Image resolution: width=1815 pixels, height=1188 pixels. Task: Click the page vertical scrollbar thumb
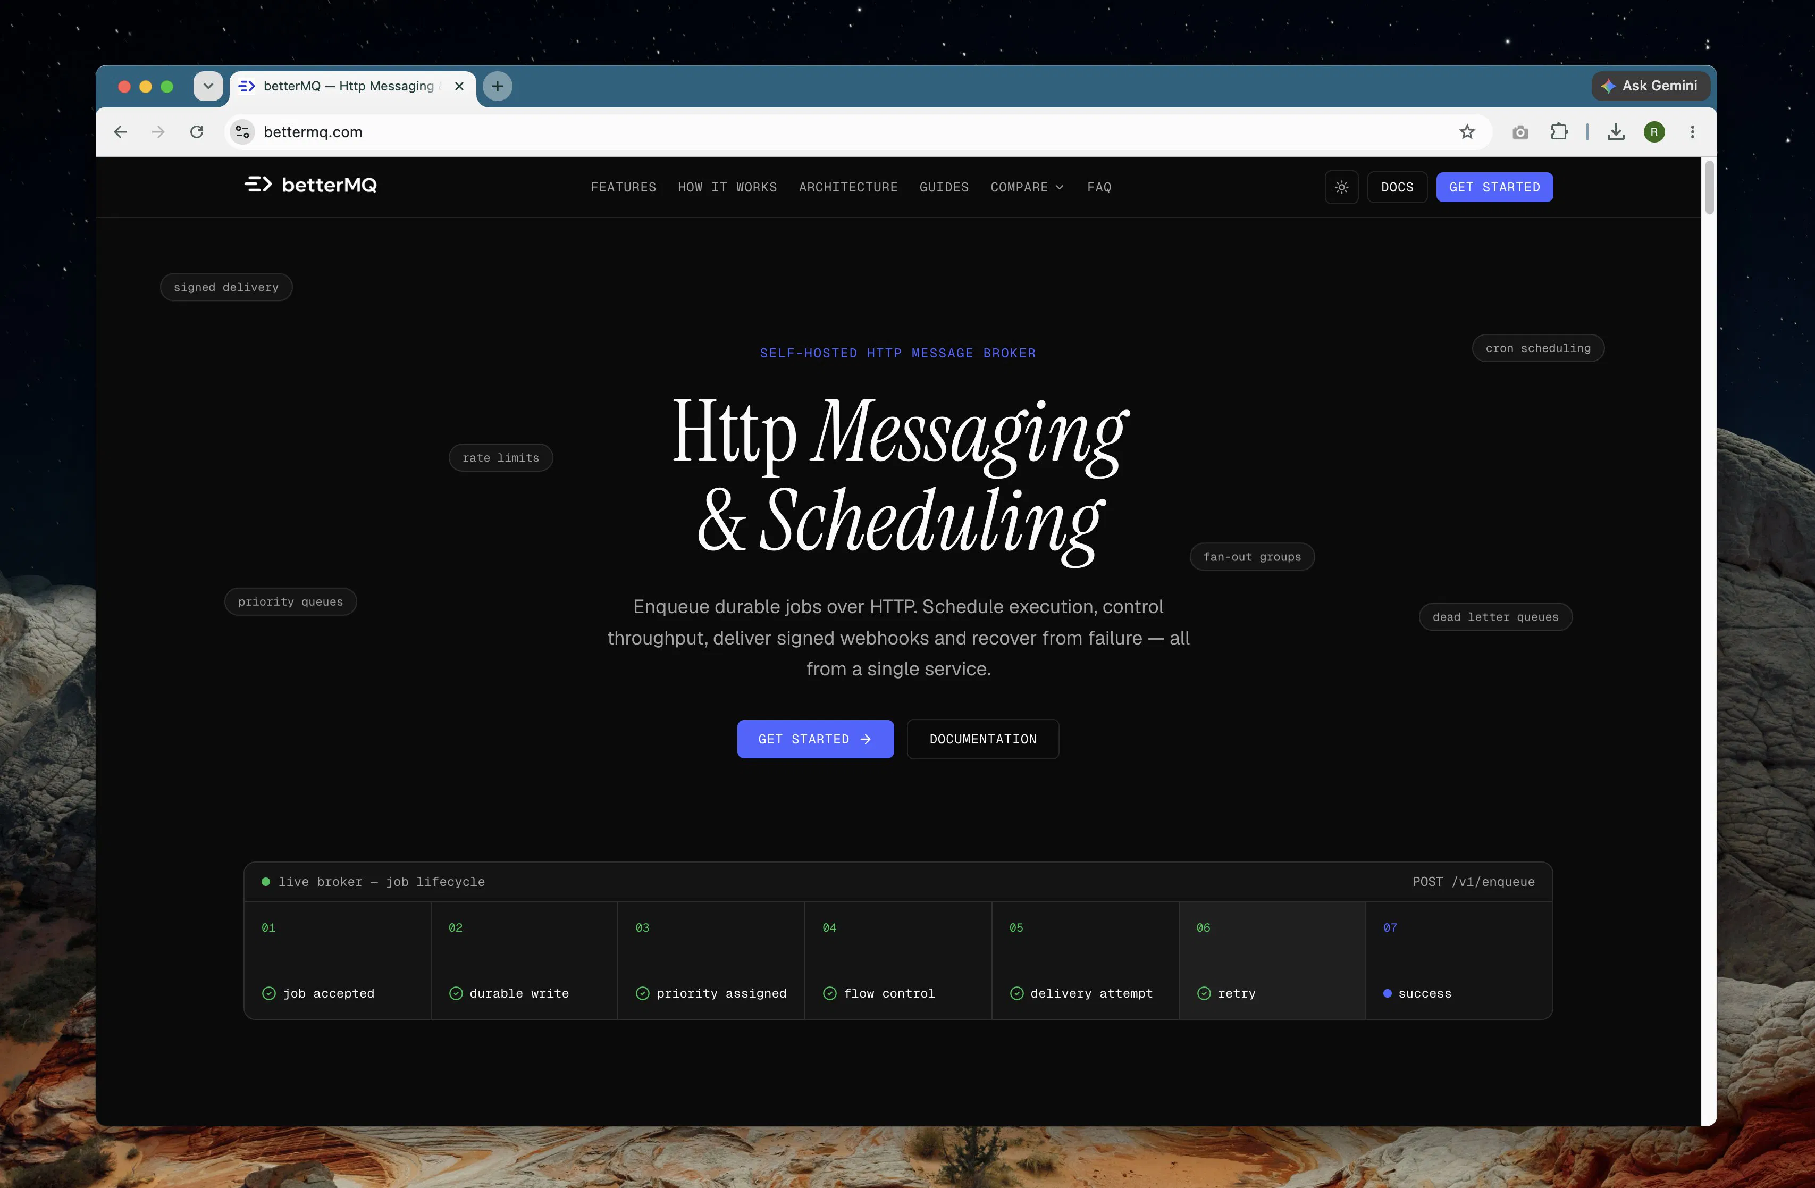(x=1710, y=188)
